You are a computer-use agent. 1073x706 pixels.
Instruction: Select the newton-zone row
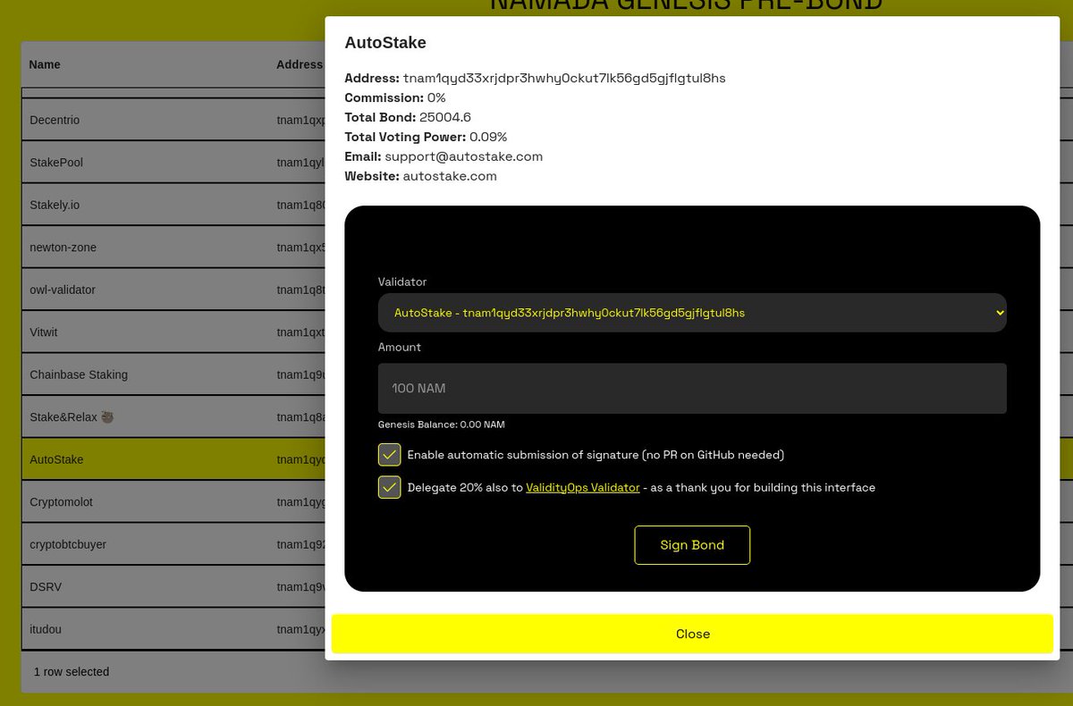pyautogui.click(x=173, y=248)
